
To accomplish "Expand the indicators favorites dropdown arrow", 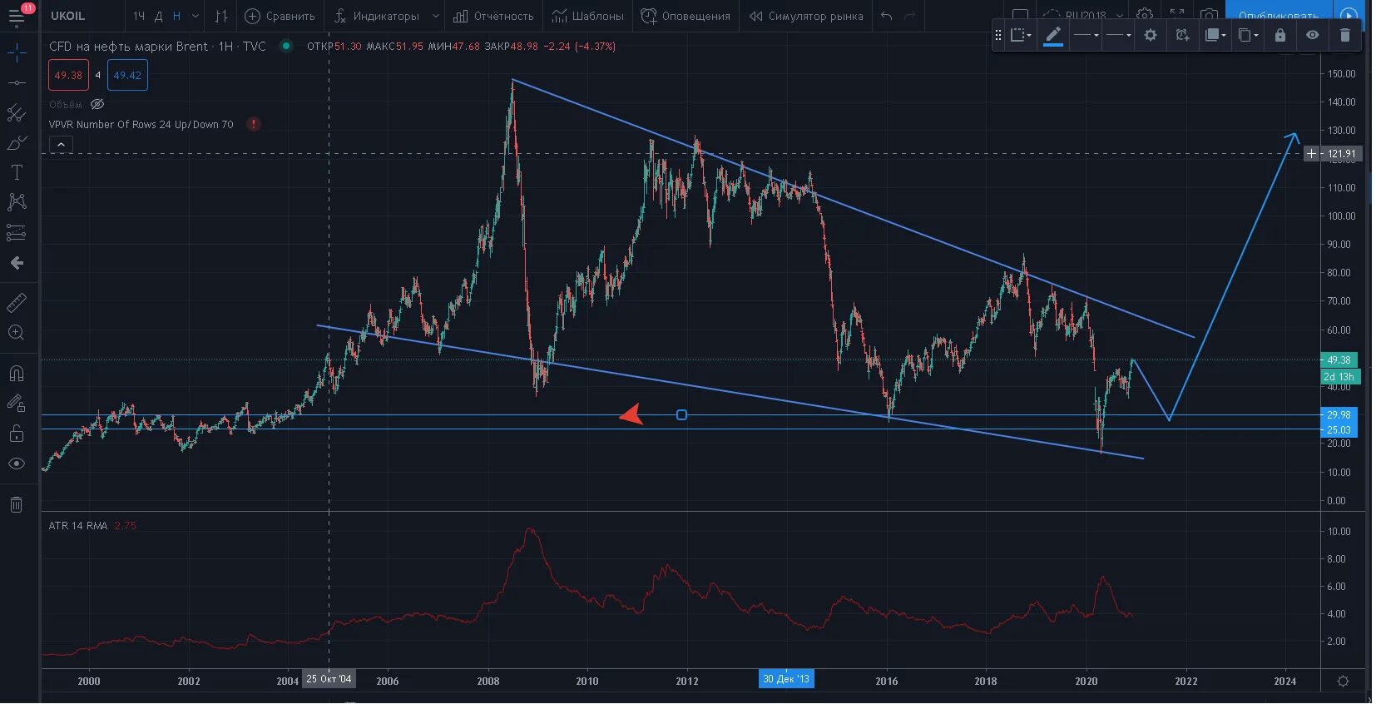I will pos(435,16).
